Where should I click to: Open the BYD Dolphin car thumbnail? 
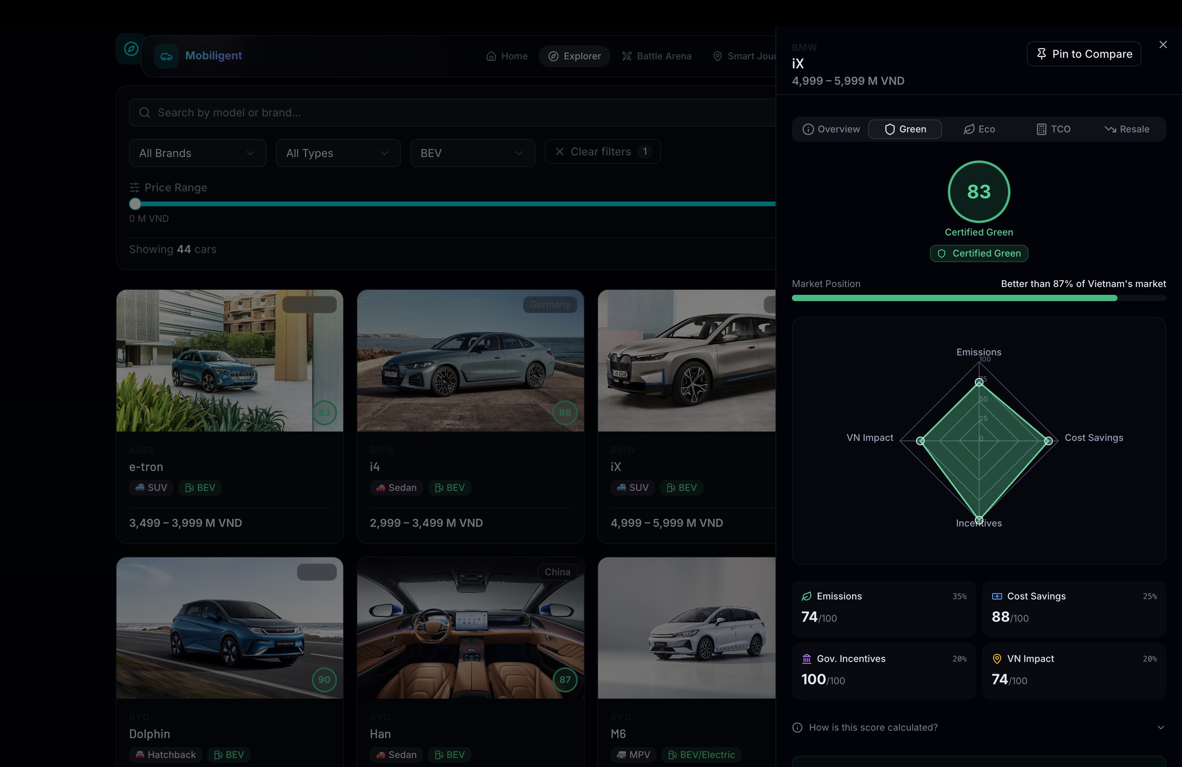229,628
